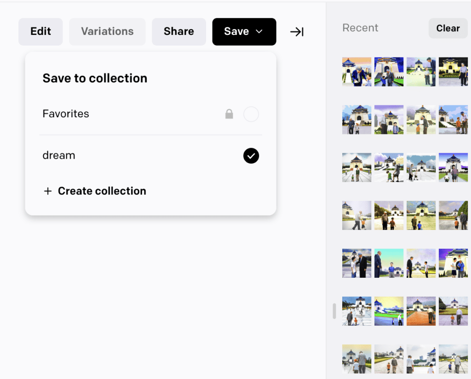Click the collapse panel arrow icon
This screenshot has width=471, height=379.
297,32
